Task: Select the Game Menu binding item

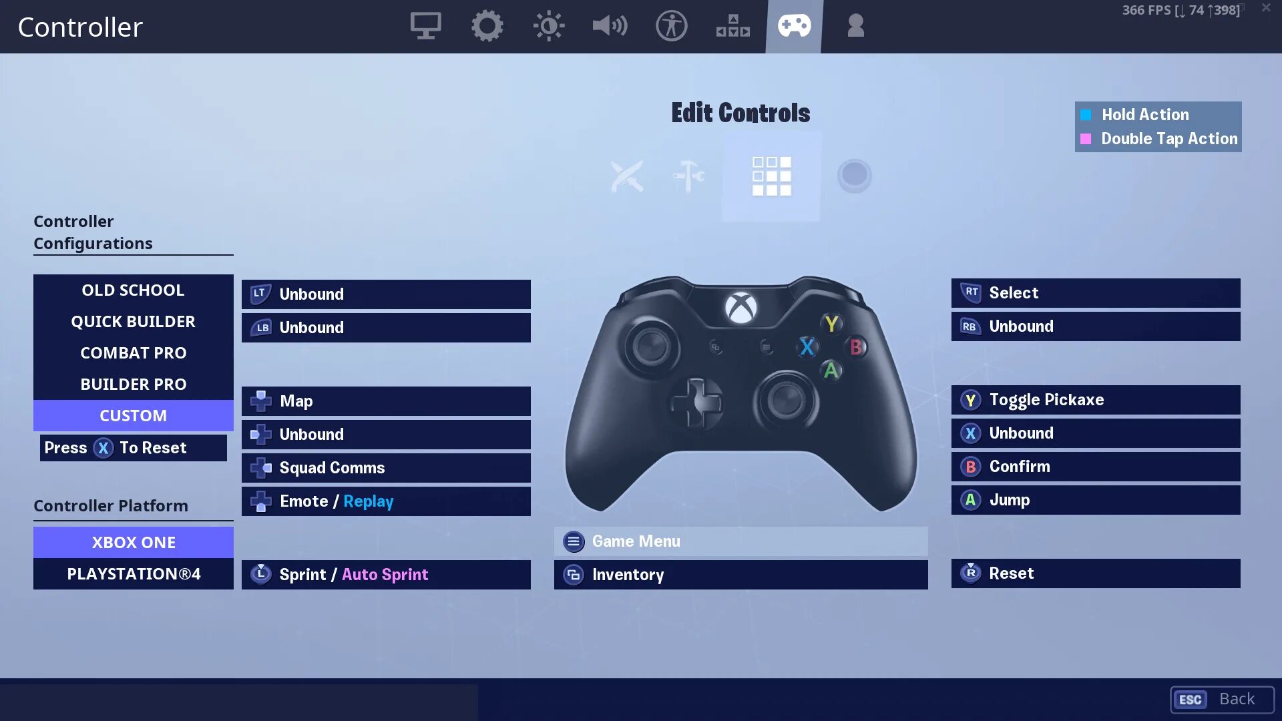Action: (740, 541)
